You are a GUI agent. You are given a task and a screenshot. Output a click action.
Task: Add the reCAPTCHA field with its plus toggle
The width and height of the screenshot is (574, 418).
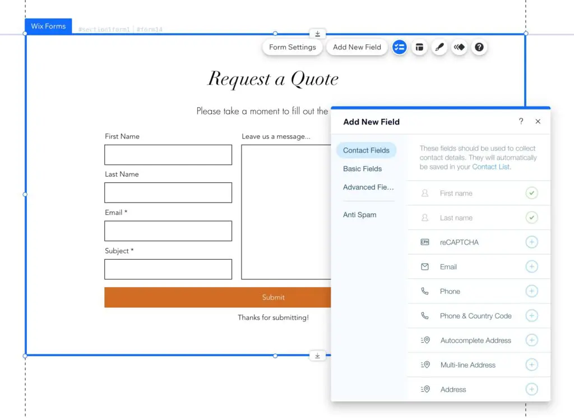pyautogui.click(x=532, y=242)
